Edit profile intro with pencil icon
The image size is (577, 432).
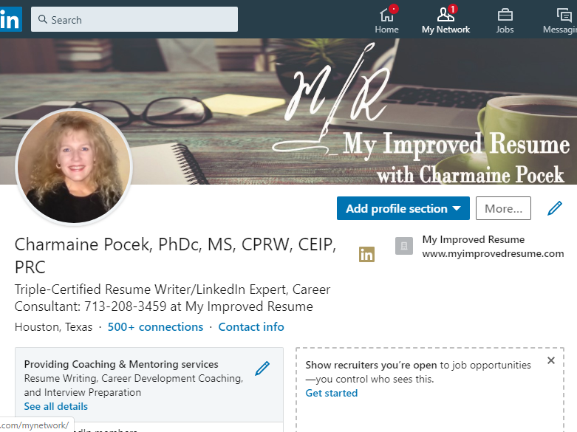click(x=555, y=208)
